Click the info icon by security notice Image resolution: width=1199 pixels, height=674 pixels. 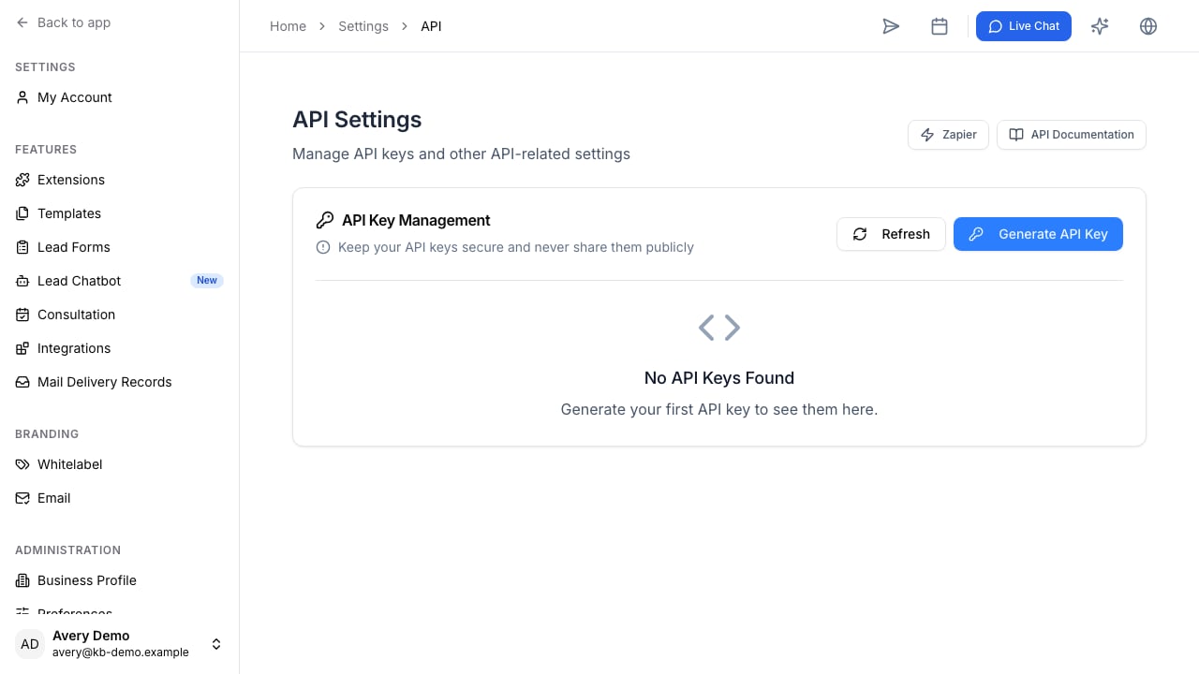click(x=323, y=247)
